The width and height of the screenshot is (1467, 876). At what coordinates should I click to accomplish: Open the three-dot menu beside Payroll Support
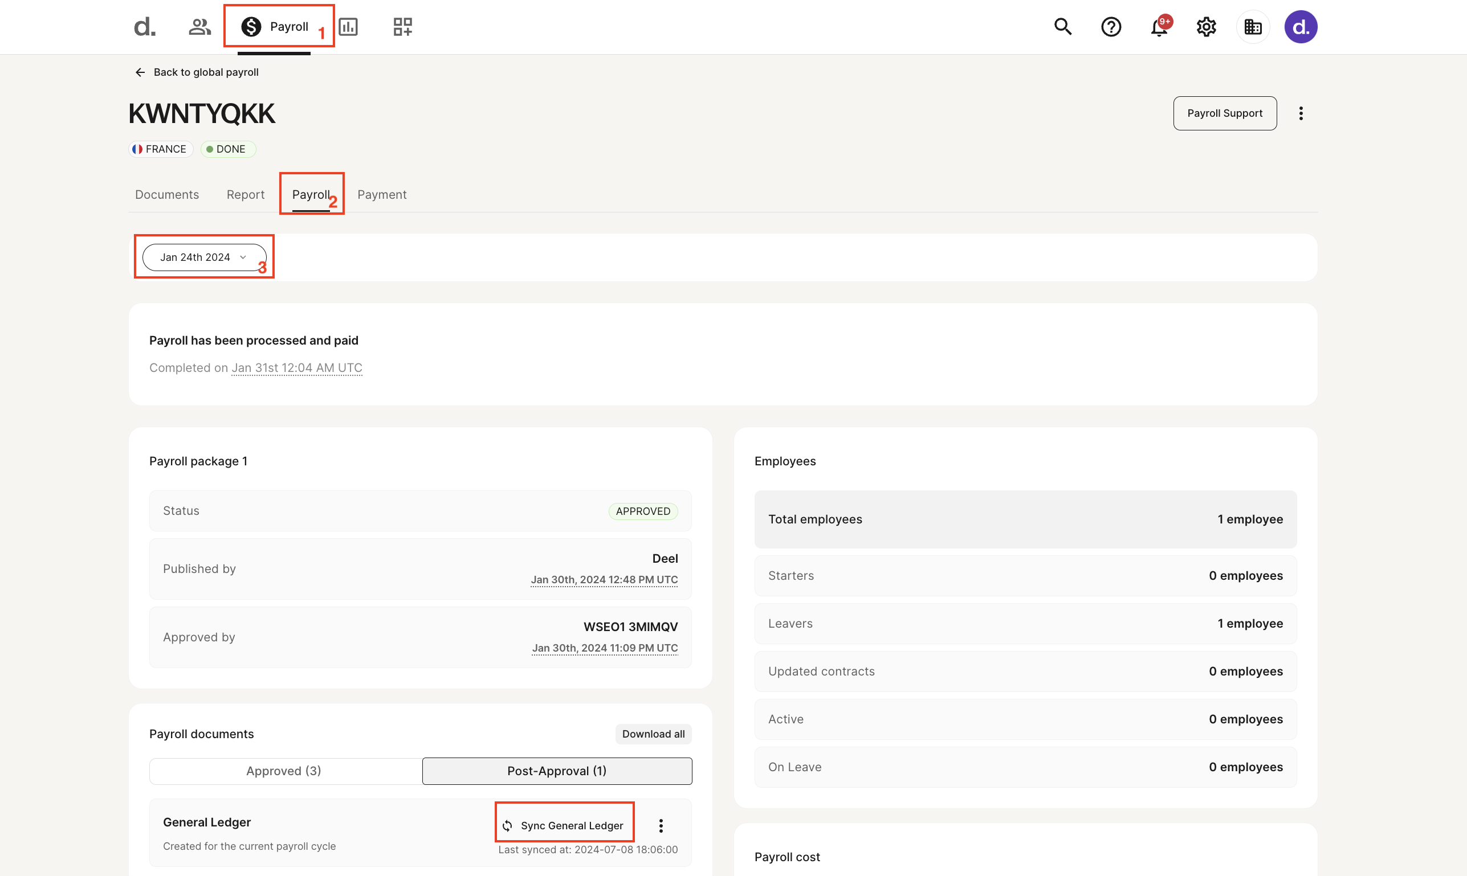(1301, 113)
